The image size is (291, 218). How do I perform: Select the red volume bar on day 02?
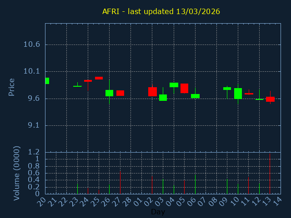(x=152, y=185)
